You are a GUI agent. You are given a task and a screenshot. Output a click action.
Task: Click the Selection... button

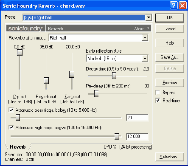click(170, 157)
